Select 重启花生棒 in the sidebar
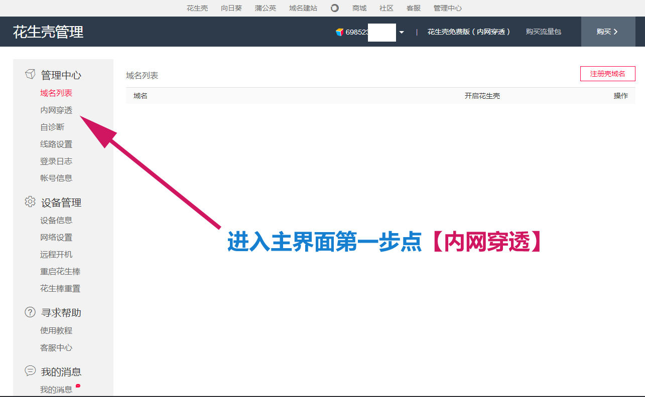 click(60, 272)
